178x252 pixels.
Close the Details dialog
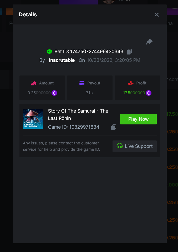pos(157,15)
